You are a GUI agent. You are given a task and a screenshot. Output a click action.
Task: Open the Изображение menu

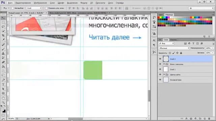(x=40, y=3)
